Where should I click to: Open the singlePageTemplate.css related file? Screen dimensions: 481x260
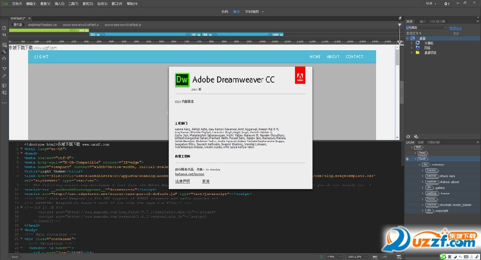pyautogui.click(x=42, y=25)
